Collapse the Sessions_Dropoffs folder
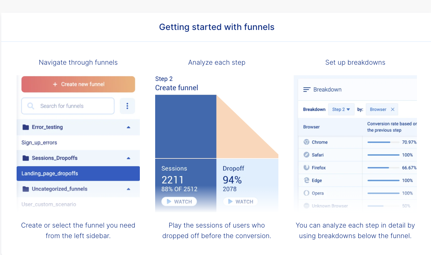431x255 pixels. [128, 158]
